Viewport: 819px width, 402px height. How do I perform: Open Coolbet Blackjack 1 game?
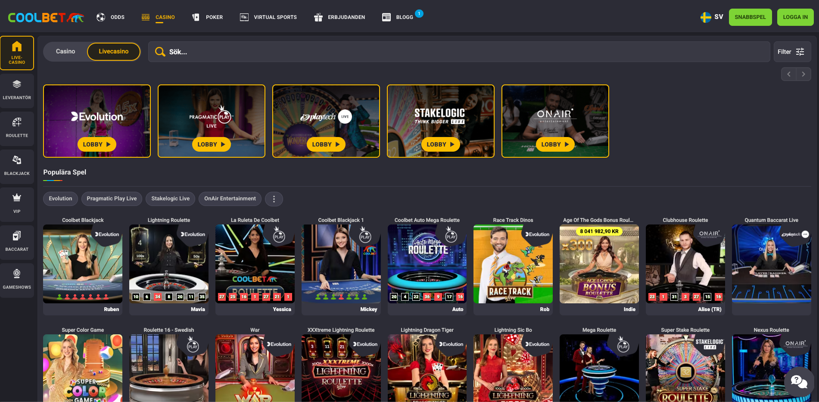[341, 264]
